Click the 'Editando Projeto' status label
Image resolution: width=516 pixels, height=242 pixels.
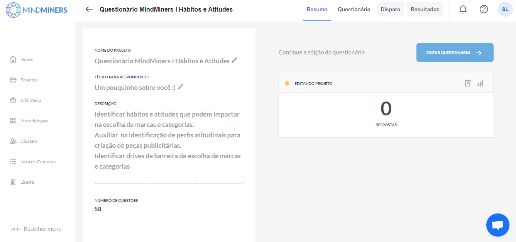coord(313,83)
